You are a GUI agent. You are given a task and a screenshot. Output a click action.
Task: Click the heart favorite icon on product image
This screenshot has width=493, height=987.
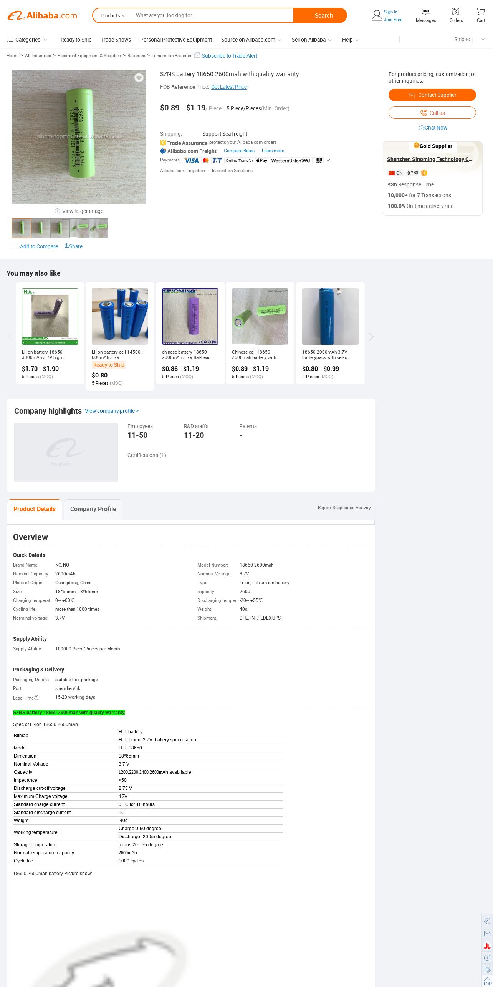tap(139, 78)
